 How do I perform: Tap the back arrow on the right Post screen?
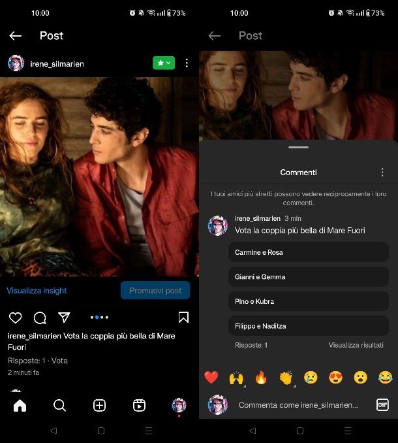pyautogui.click(x=215, y=36)
